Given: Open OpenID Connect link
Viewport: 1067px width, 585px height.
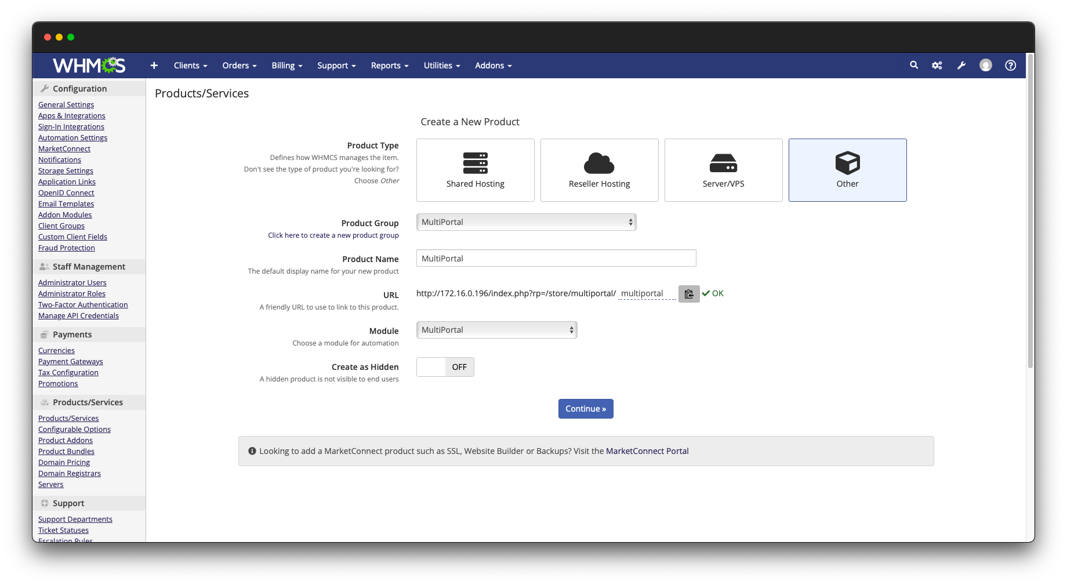Looking at the screenshot, I should pos(66,193).
